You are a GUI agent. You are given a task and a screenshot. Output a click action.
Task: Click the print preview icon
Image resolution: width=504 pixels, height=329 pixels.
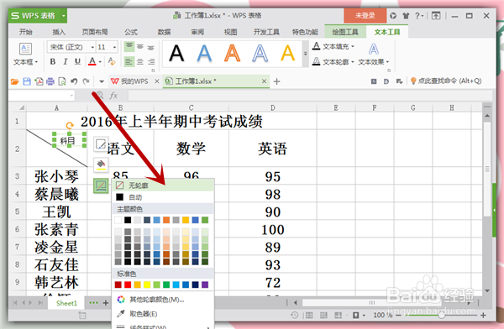(x=62, y=81)
